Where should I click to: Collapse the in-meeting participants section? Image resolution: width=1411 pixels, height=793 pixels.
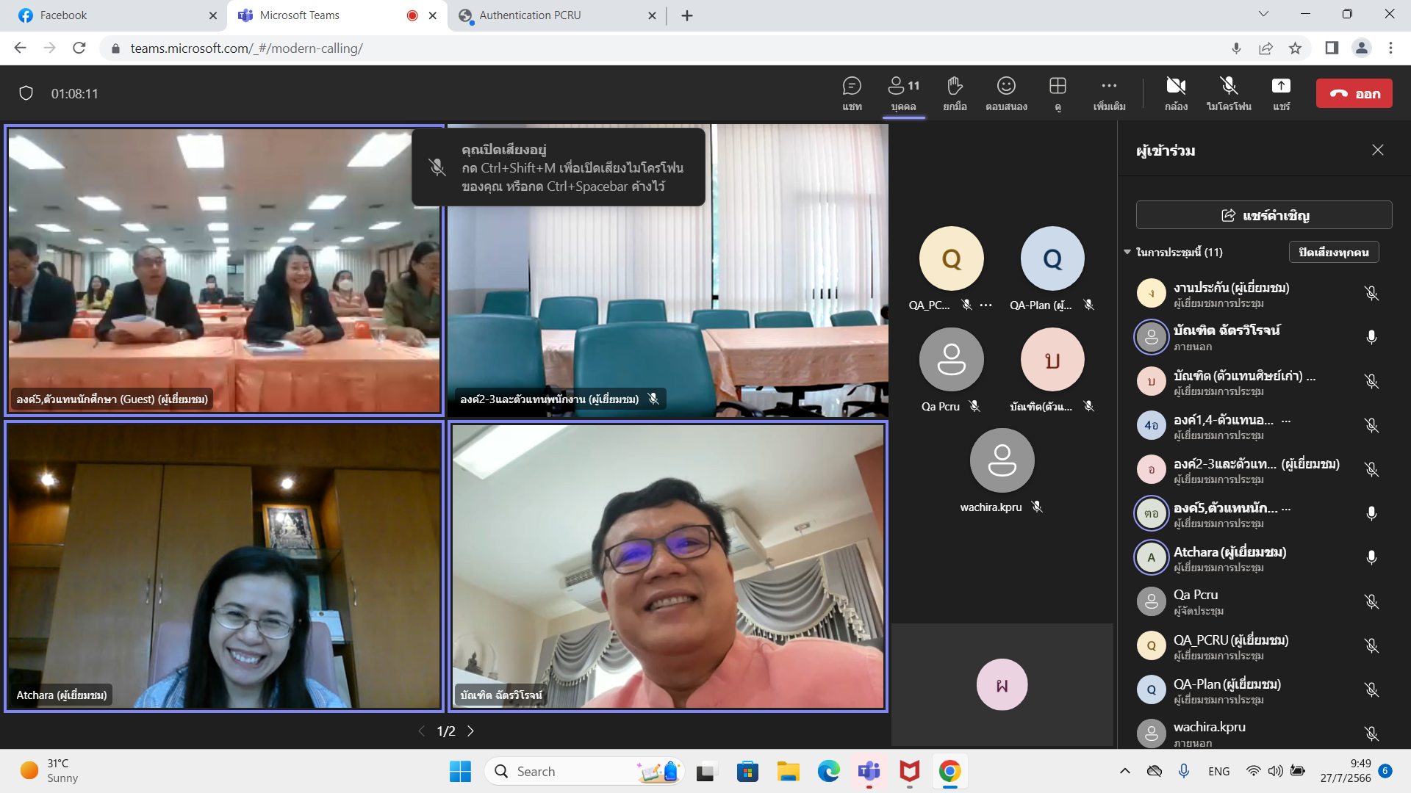(x=1127, y=252)
